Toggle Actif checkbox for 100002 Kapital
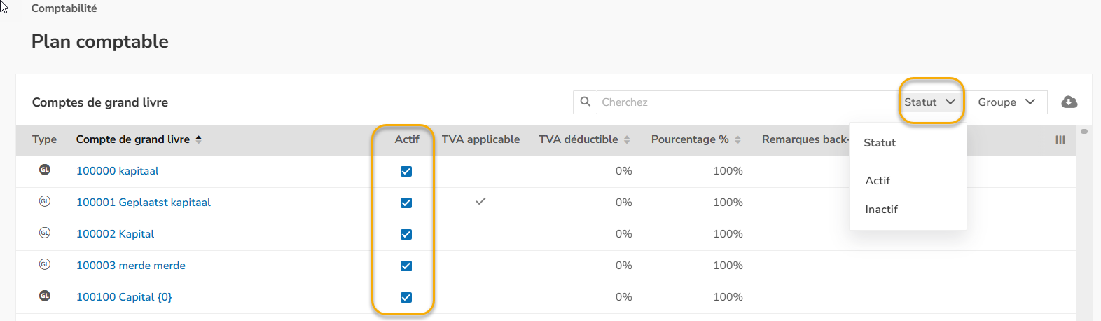The width and height of the screenshot is (1101, 321). pos(406,234)
